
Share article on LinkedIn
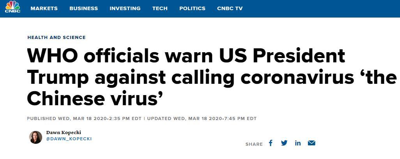coord(298,143)
